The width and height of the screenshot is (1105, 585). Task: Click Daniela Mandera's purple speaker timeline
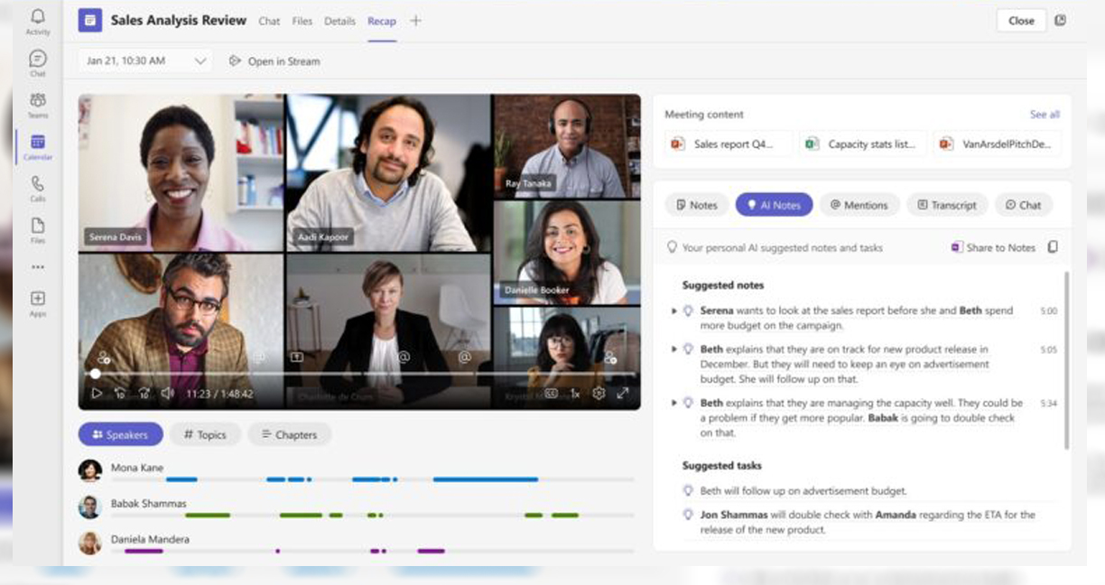372,551
